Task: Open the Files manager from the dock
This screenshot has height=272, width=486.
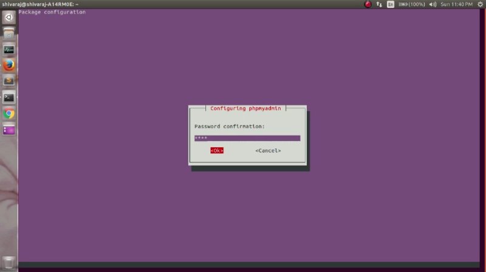Action: tap(9, 33)
